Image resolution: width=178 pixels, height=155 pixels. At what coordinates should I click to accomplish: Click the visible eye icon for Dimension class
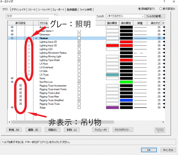point(12,34)
